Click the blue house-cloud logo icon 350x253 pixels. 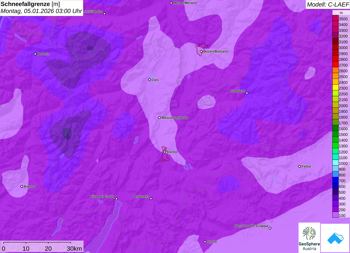(335, 238)
